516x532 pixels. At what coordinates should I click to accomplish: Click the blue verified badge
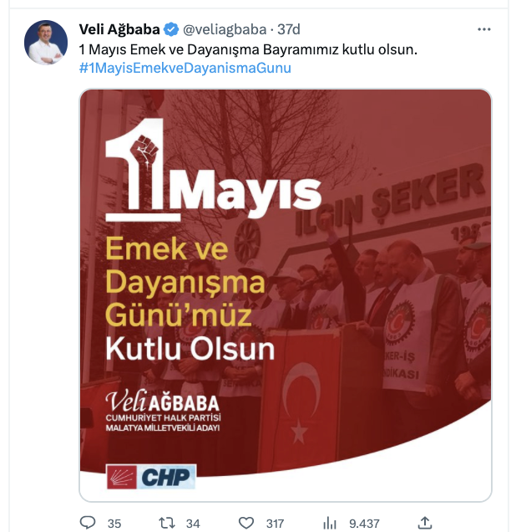tap(171, 29)
